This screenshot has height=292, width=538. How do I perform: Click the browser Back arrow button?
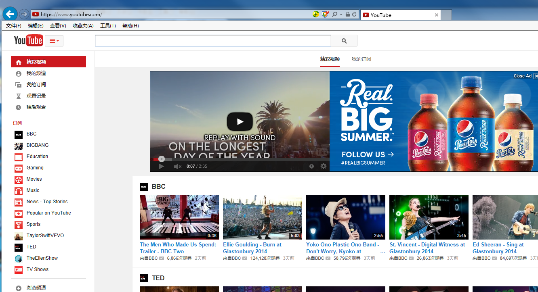[10, 14]
